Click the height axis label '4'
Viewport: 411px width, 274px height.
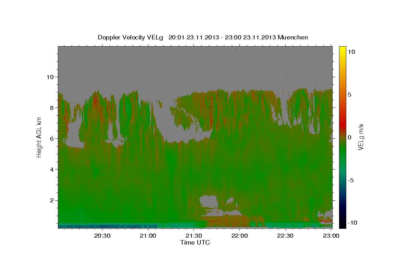(51, 169)
